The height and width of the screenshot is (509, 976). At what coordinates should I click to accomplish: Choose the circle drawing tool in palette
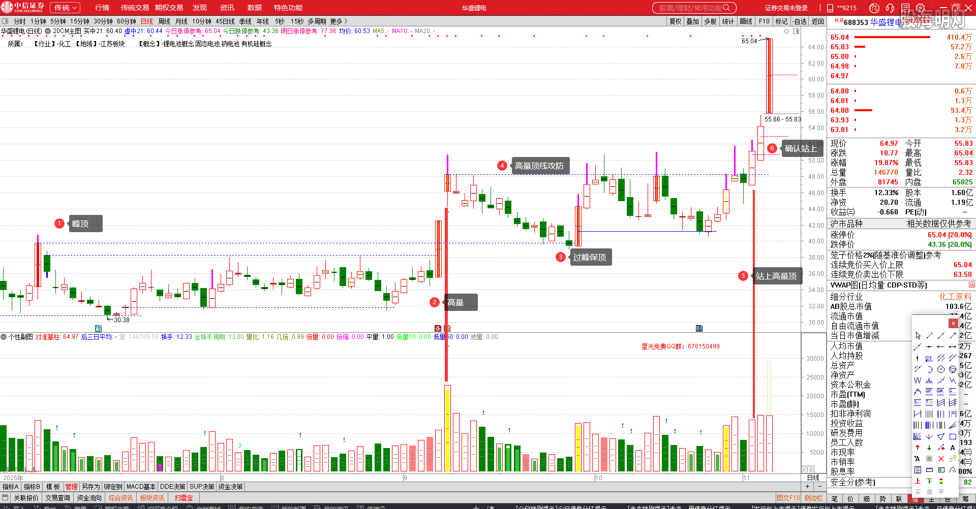click(x=941, y=369)
